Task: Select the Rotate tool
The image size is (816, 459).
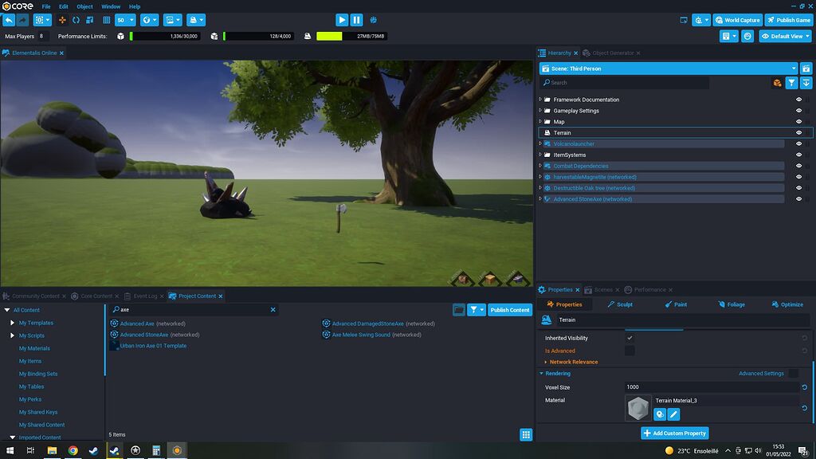Action: click(76, 20)
